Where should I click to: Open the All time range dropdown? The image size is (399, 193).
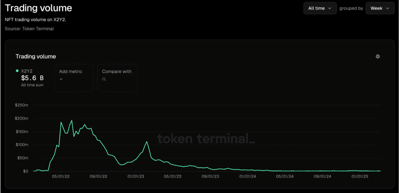320,8
